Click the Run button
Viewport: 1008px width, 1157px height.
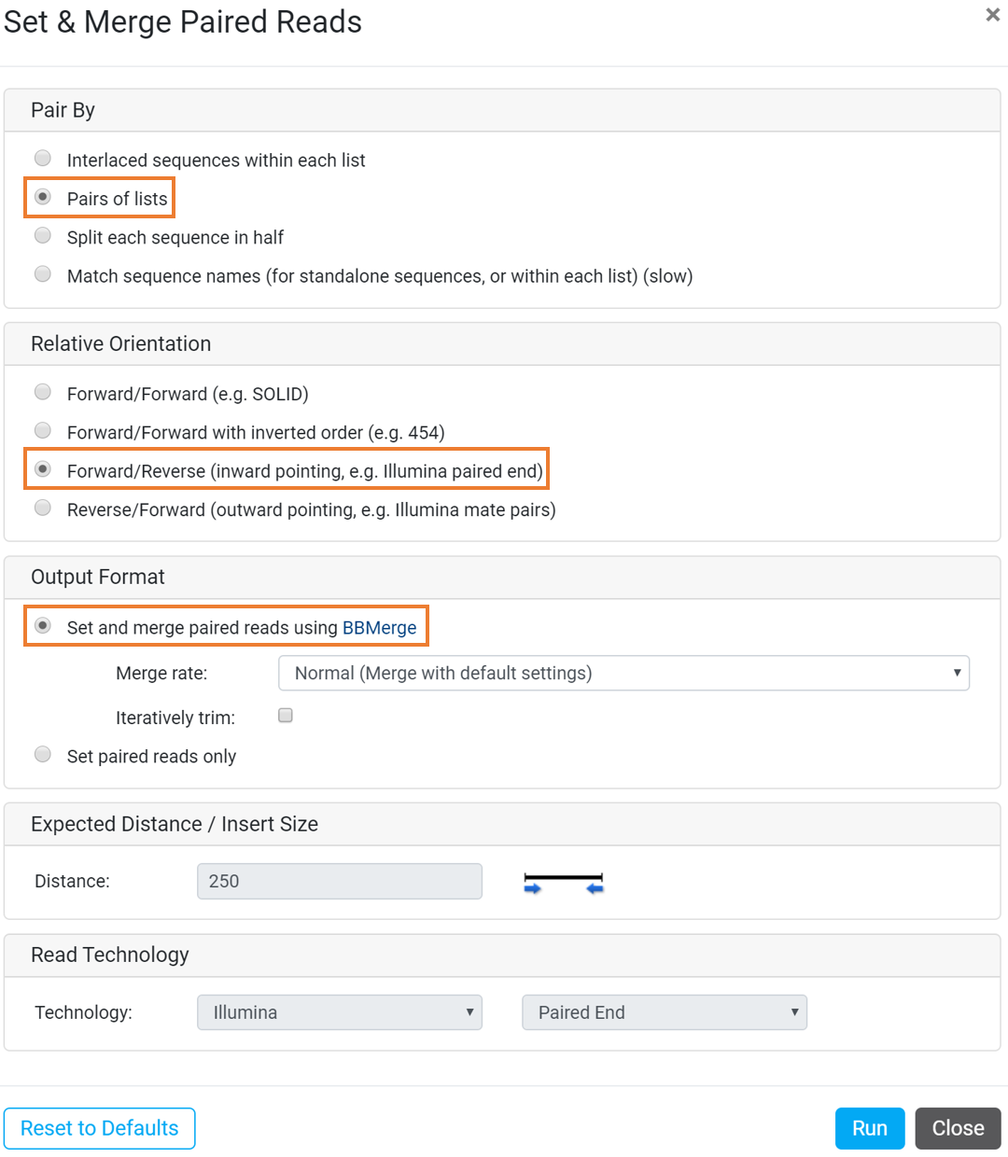point(870,1128)
